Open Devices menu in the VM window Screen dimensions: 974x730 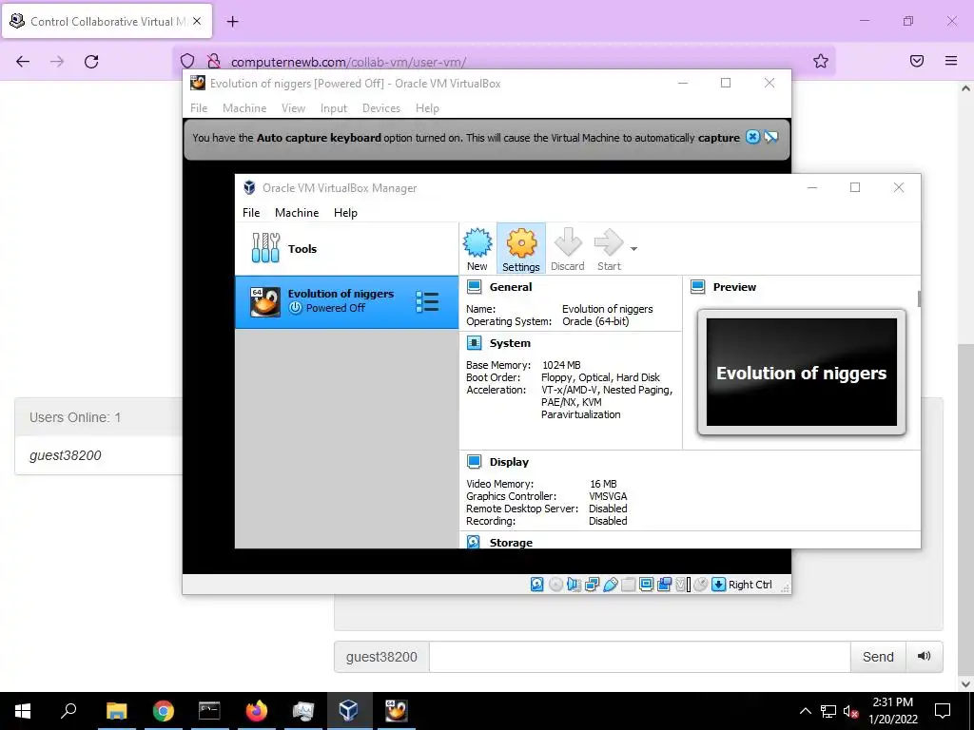[381, 108]
